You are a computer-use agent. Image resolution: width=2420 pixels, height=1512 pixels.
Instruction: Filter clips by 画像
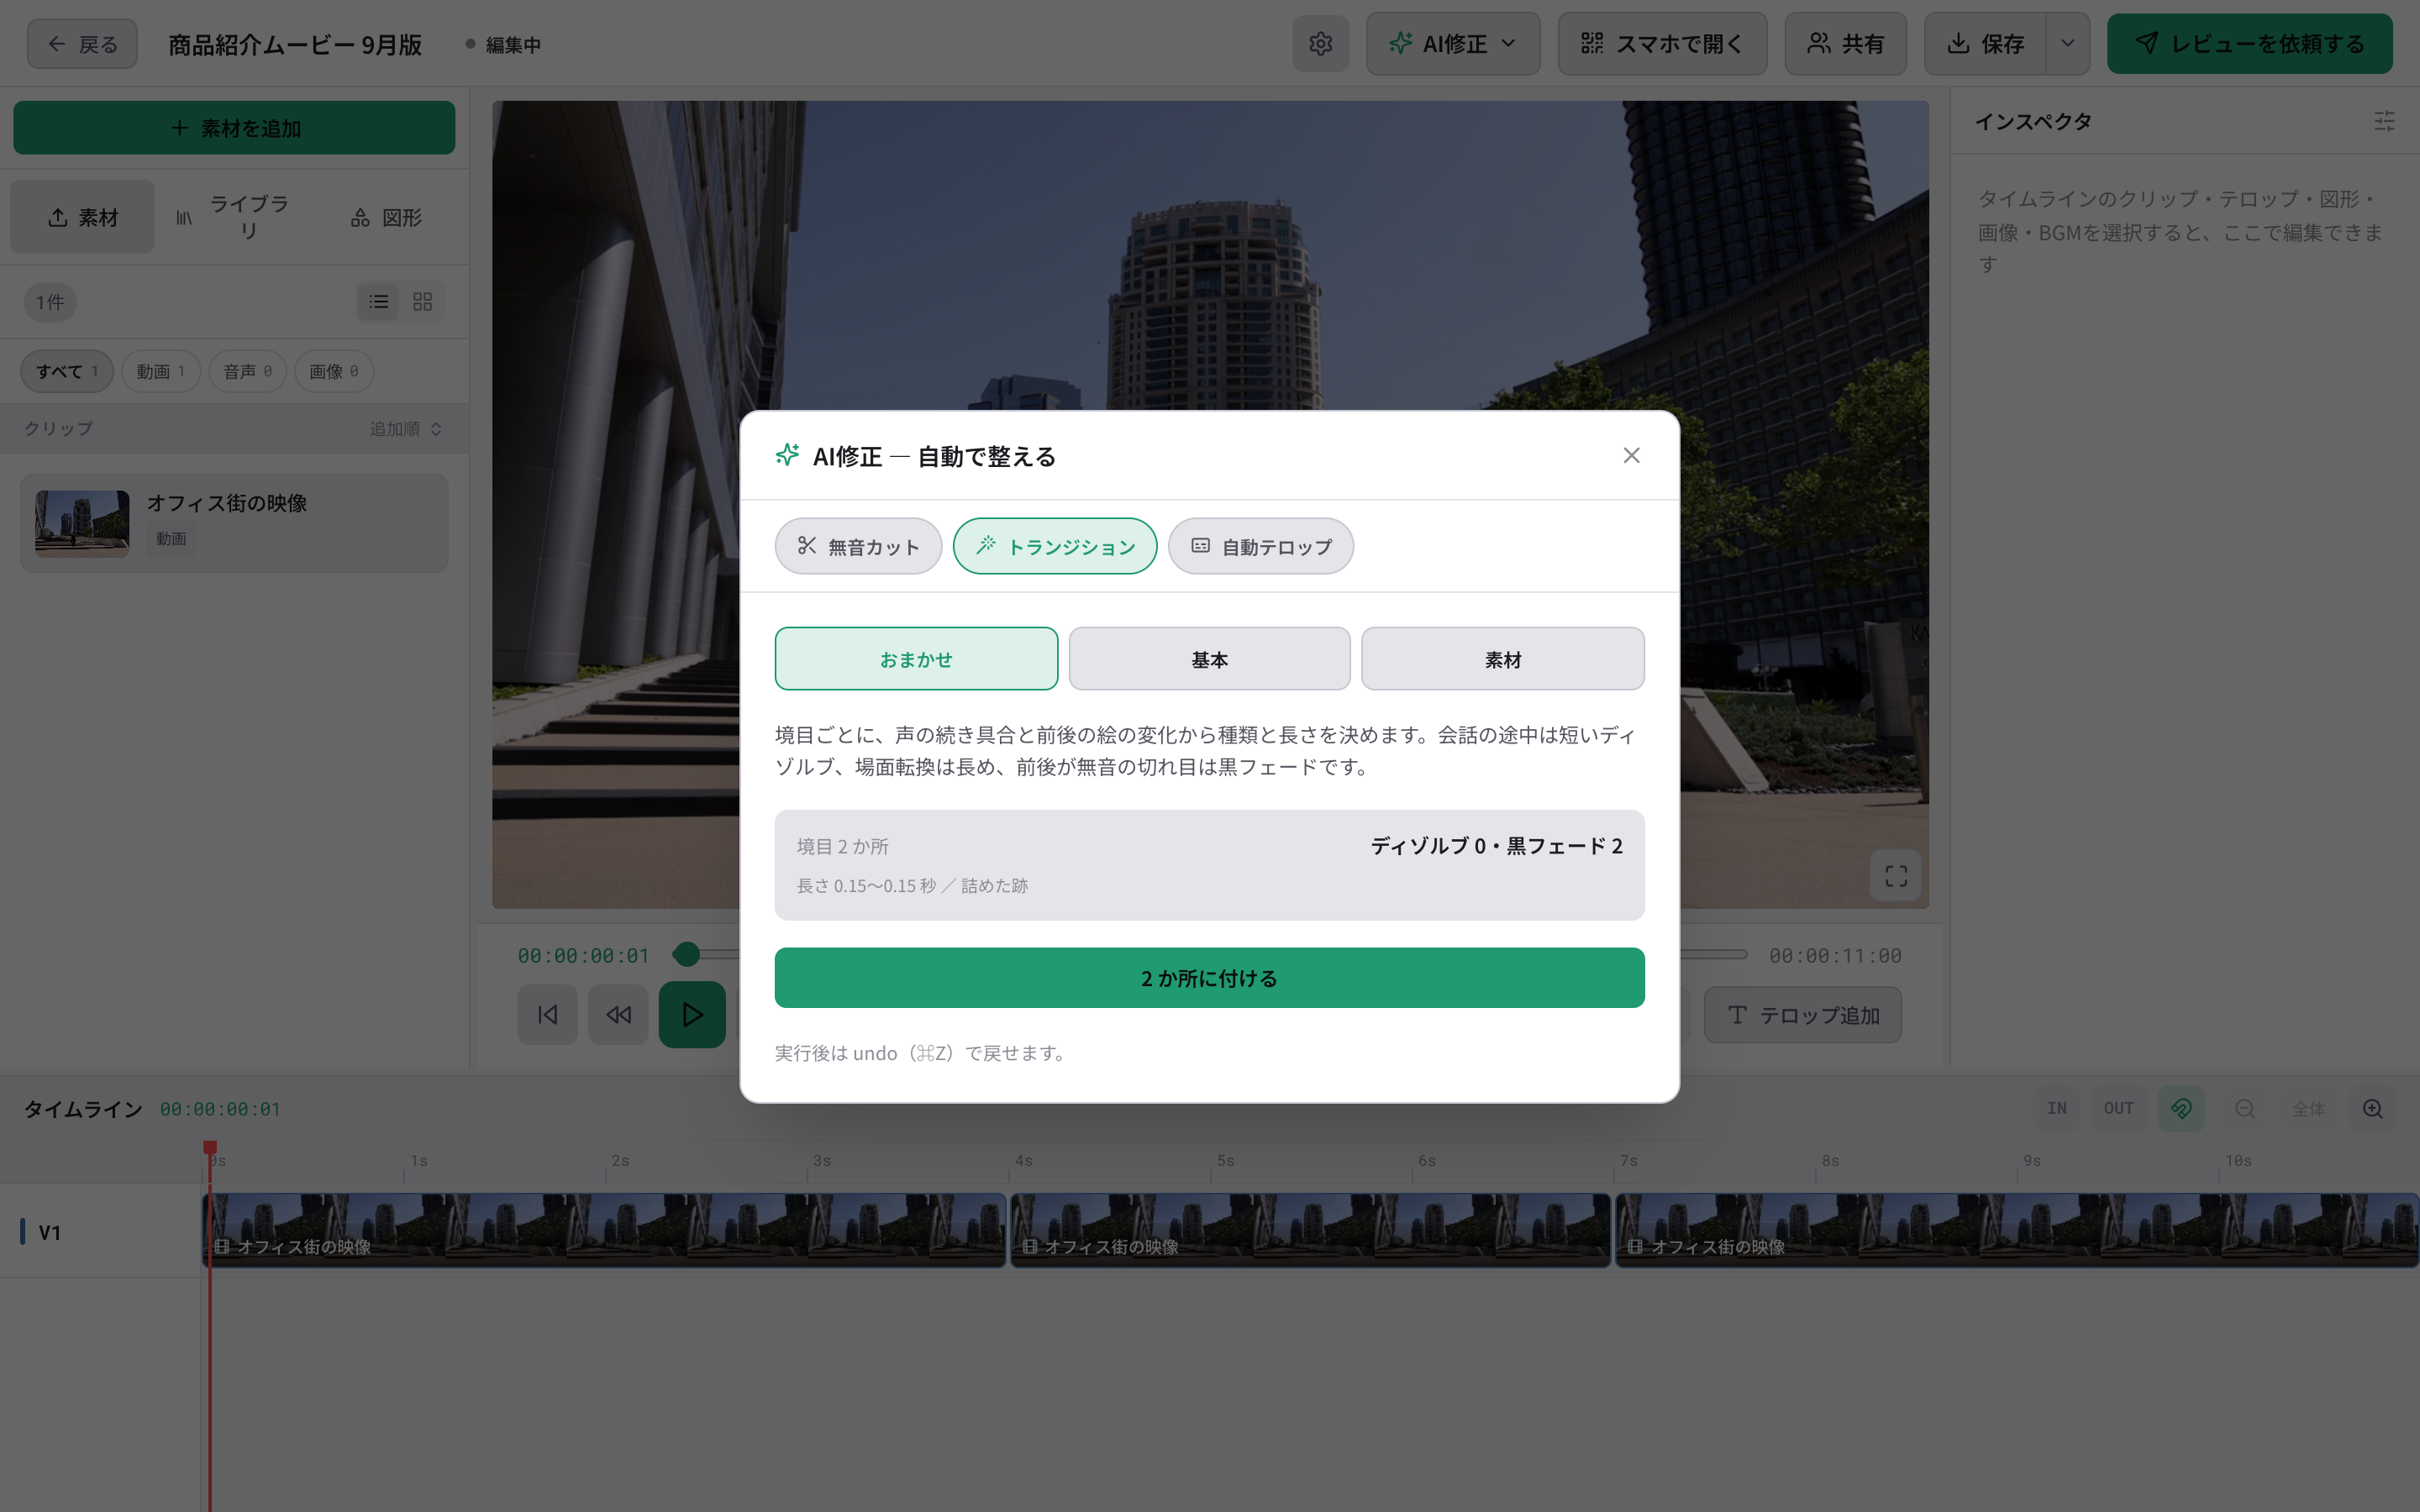pyautogui.click(x=334, y=371)
